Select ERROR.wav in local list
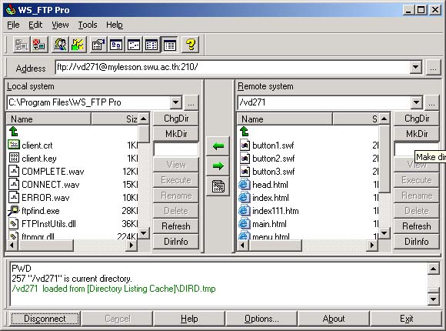This screenshot has width=446, height=331. coord(45,198)
